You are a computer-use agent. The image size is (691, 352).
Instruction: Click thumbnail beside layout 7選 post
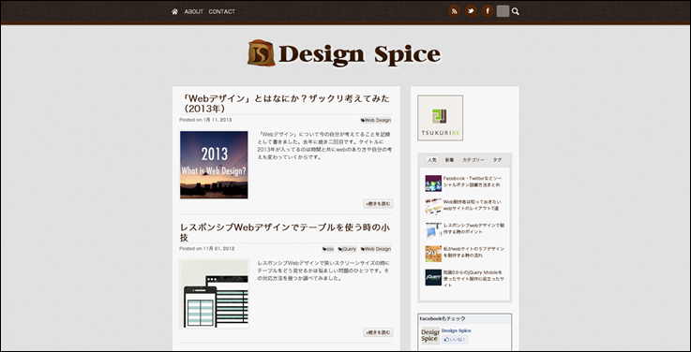(x=433, y=206)
